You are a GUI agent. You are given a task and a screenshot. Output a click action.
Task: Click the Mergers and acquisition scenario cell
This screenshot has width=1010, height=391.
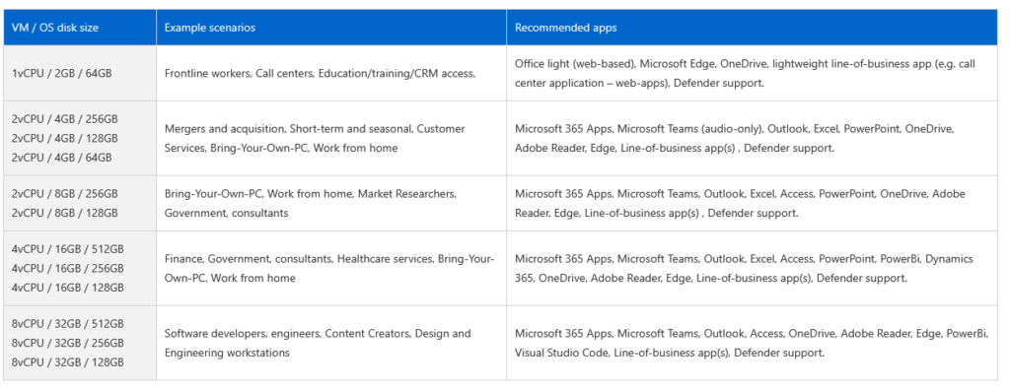click(x=331, y=138)
